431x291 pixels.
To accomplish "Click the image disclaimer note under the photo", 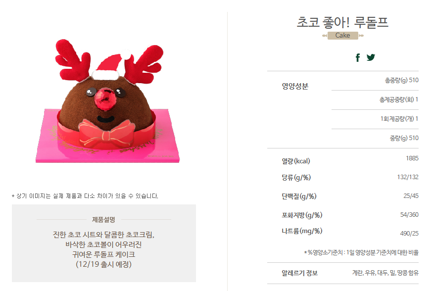I will pyautogui.click(x=85, y=196).
